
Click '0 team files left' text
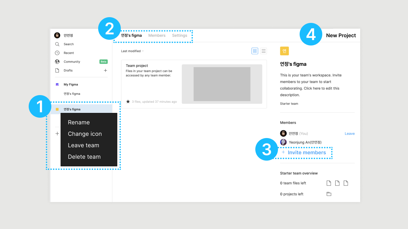click(293, 183)
